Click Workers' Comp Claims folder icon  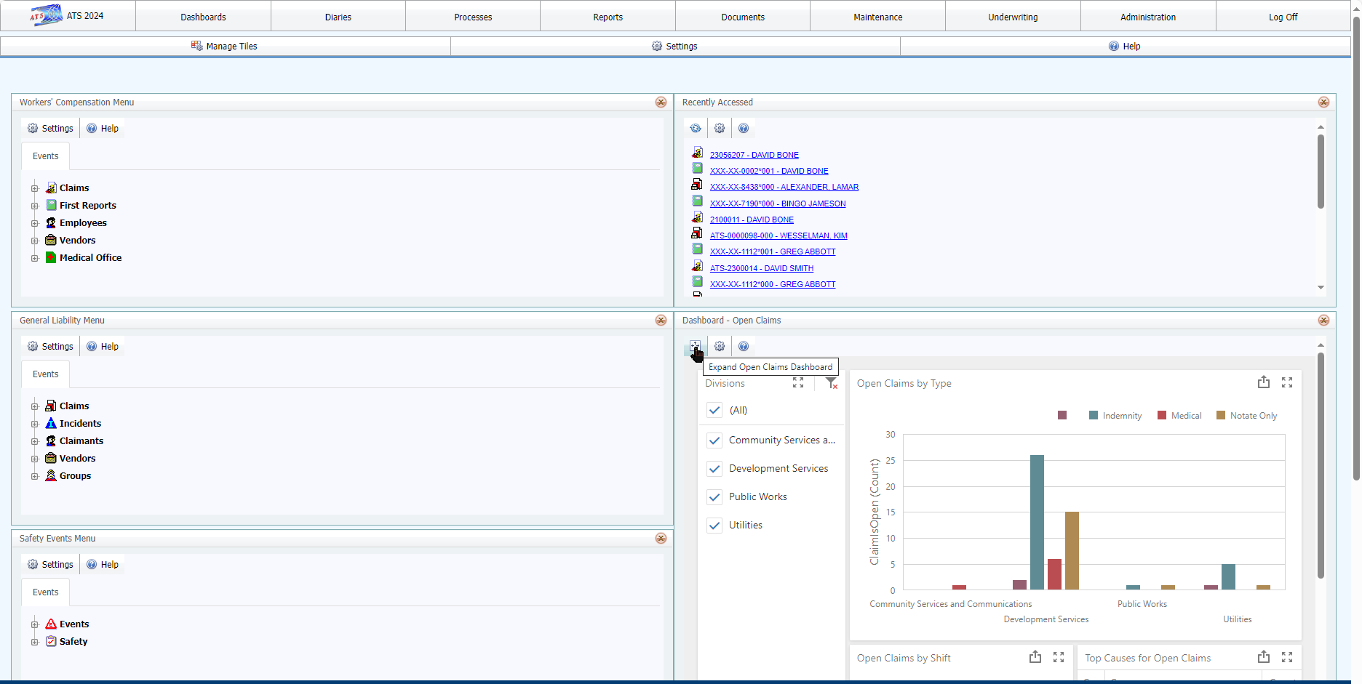click(x=51, y=188)
